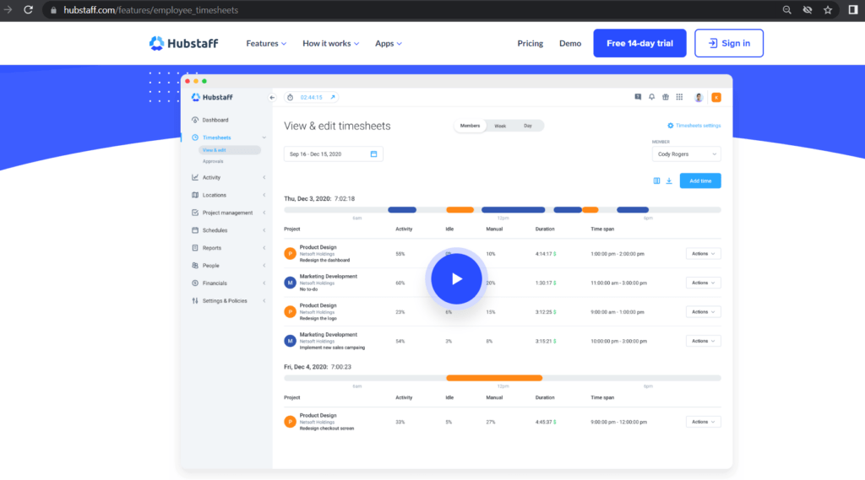Open Settings & Policies in the sidebar
Image resolution: width=865 pixels, height=480 pixels.
220,301
